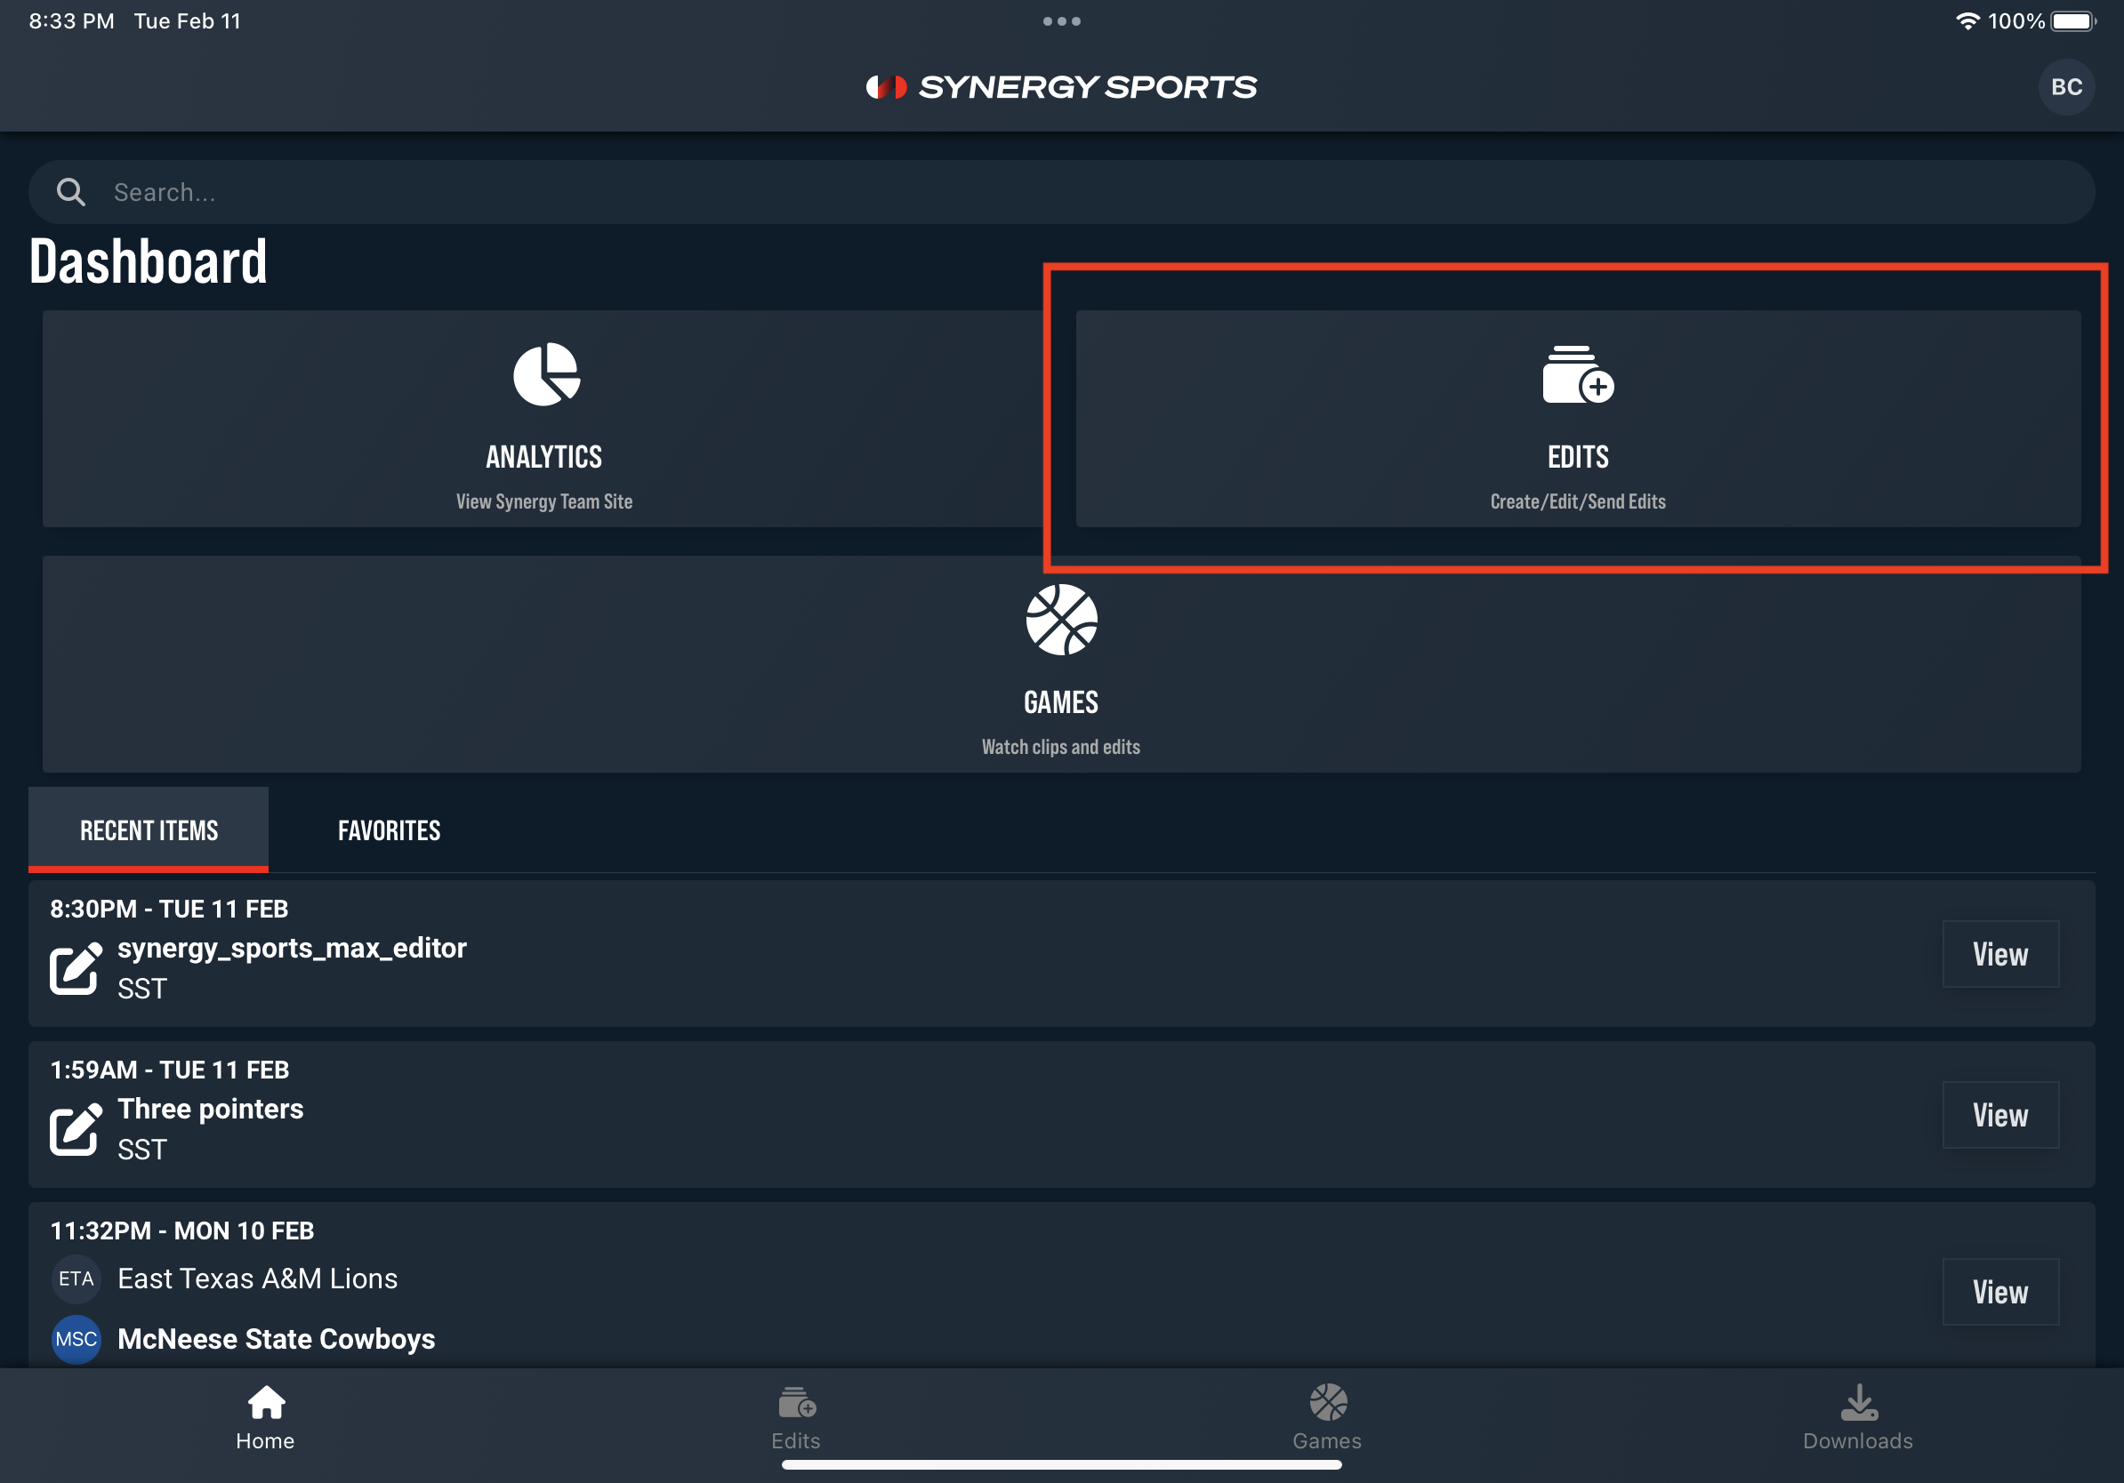Open the Games basketball icon card
The image size is (2124, 1483).
coord(1061,664)
